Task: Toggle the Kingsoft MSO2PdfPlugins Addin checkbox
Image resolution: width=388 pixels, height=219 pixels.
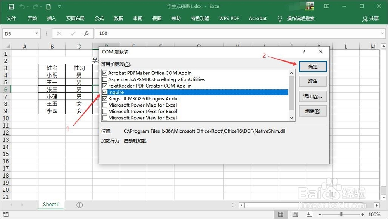Action: point(105,98)
